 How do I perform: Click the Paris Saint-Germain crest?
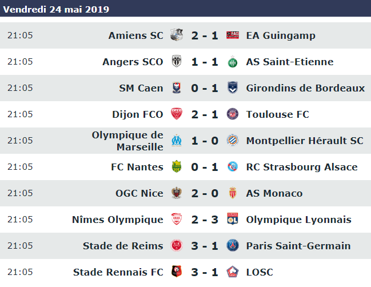point(233,245)
